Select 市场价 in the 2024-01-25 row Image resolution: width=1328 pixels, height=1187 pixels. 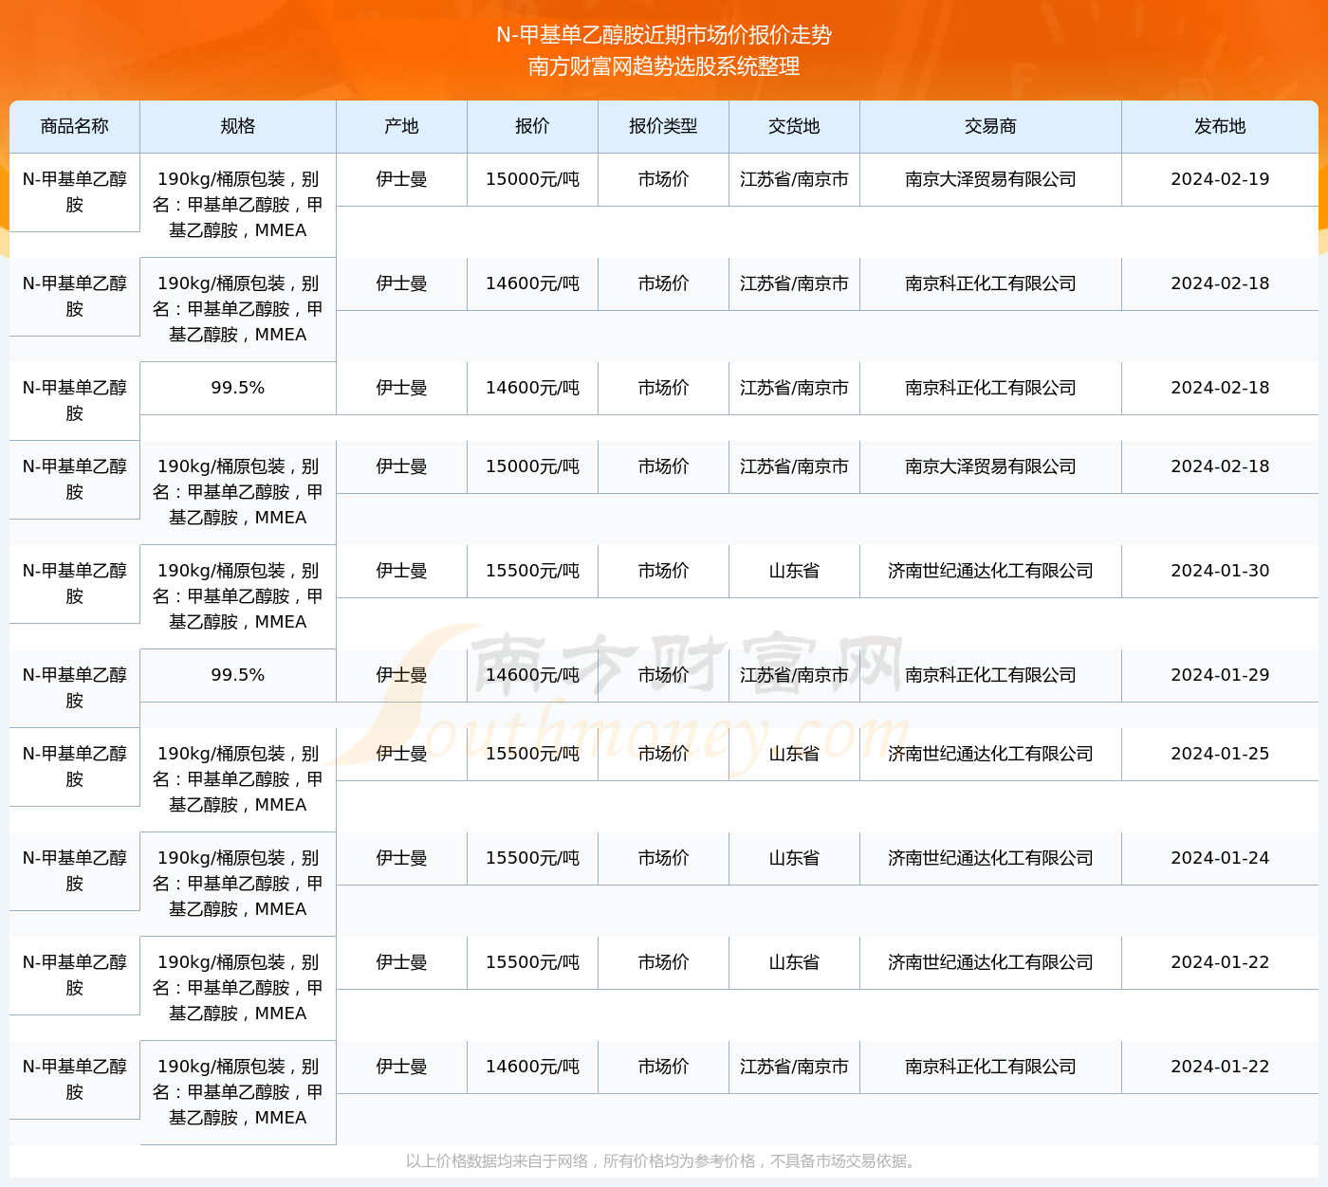tap(663, 754)
